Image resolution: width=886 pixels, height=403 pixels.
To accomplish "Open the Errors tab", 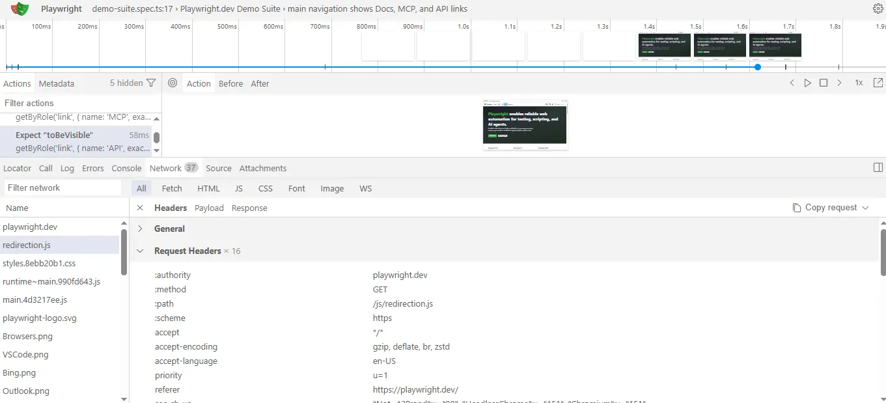I will click(93, 168).
